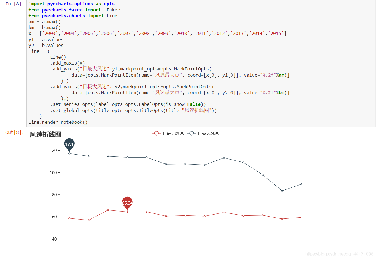Click the y-axis label 40
The image size is (376, 259).
(x=54, y=239)
